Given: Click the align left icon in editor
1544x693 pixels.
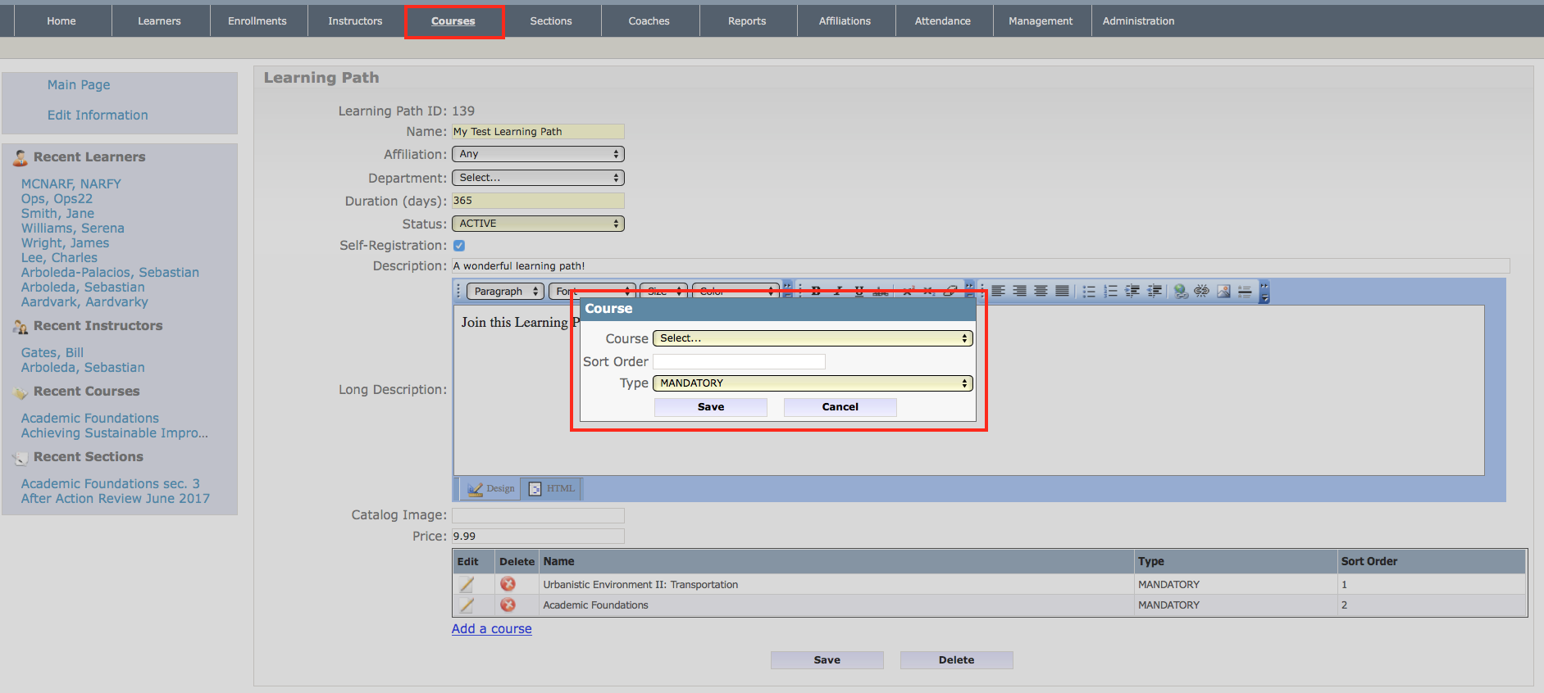Looking at the screenshot, I should [998, 291].
